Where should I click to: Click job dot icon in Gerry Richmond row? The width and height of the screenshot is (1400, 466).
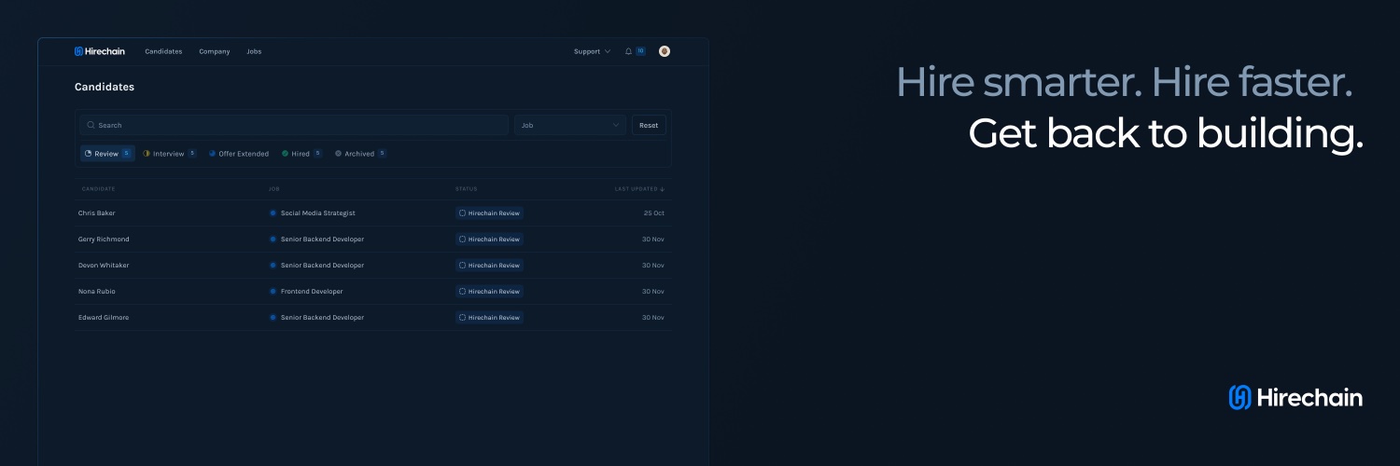pyautogui.click(x=273, y=240)
